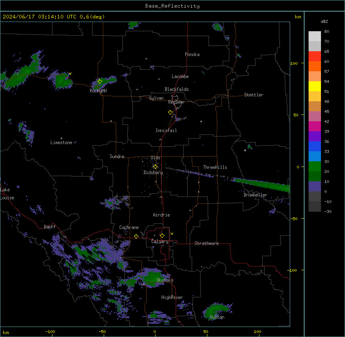Click the 100 tick on vertical axis
The image size is (345, 337).
(294, 63)
